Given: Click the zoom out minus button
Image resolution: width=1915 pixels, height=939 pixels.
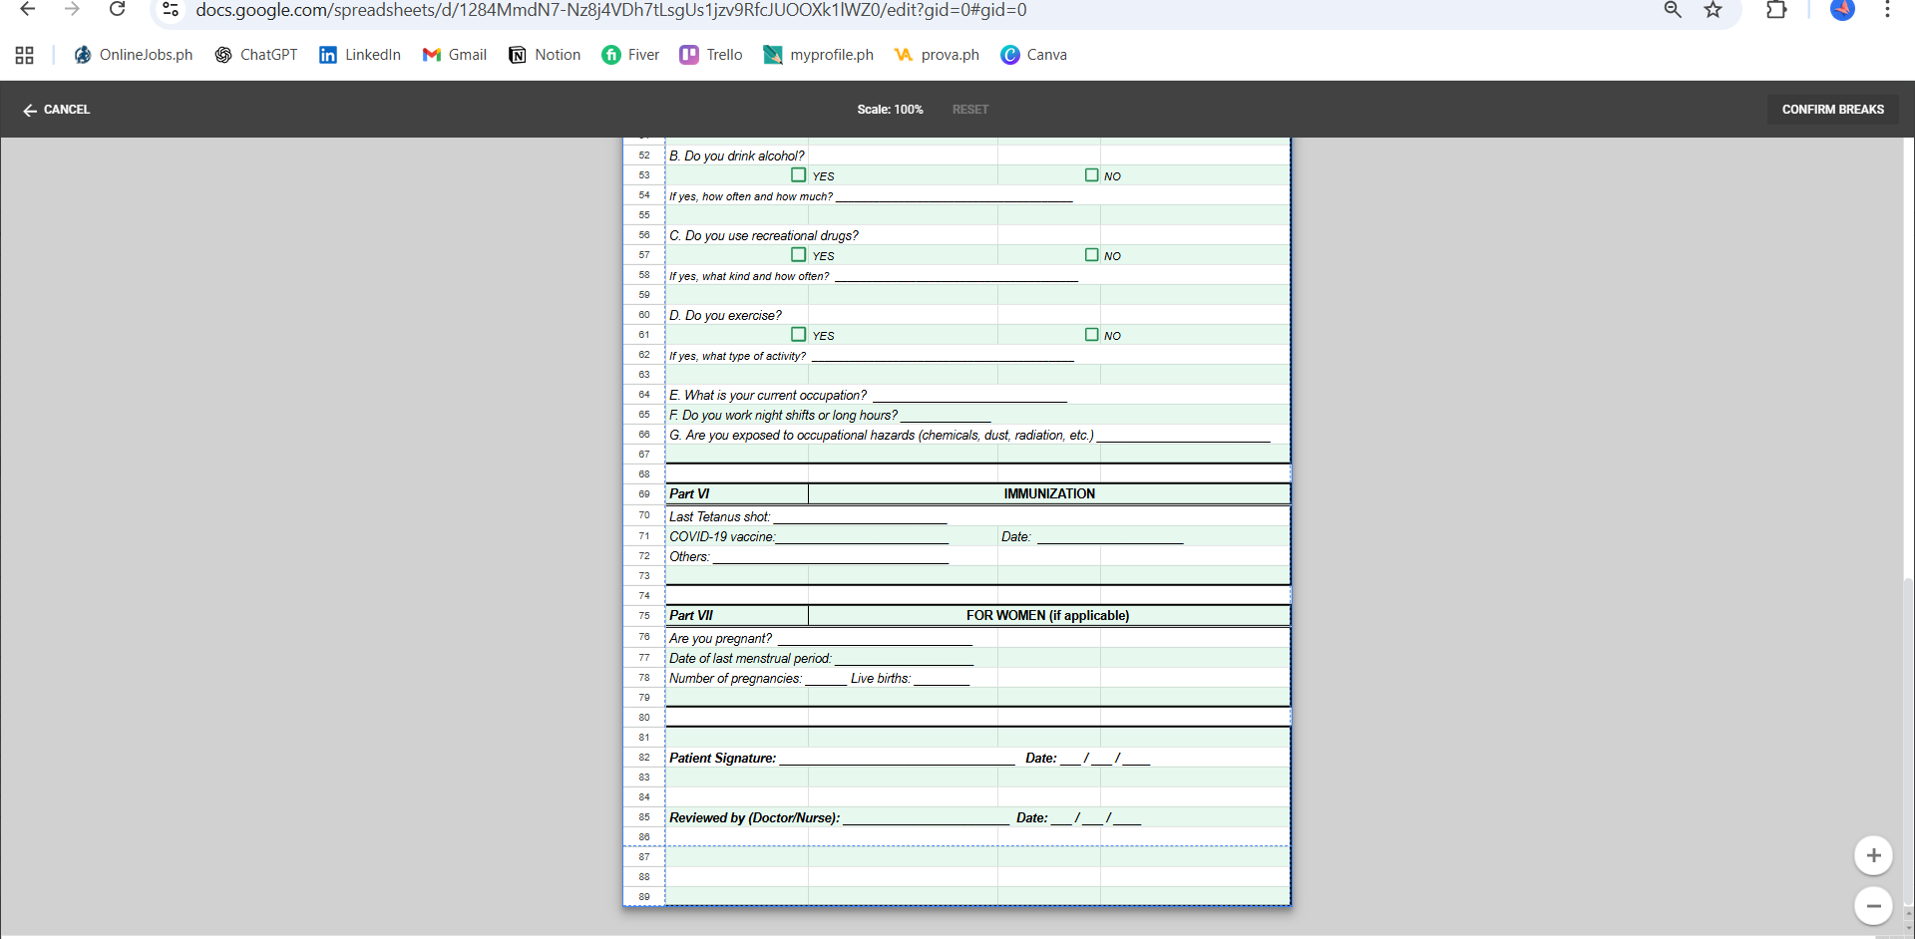Looking at the screenshot, I should 1872,906.
